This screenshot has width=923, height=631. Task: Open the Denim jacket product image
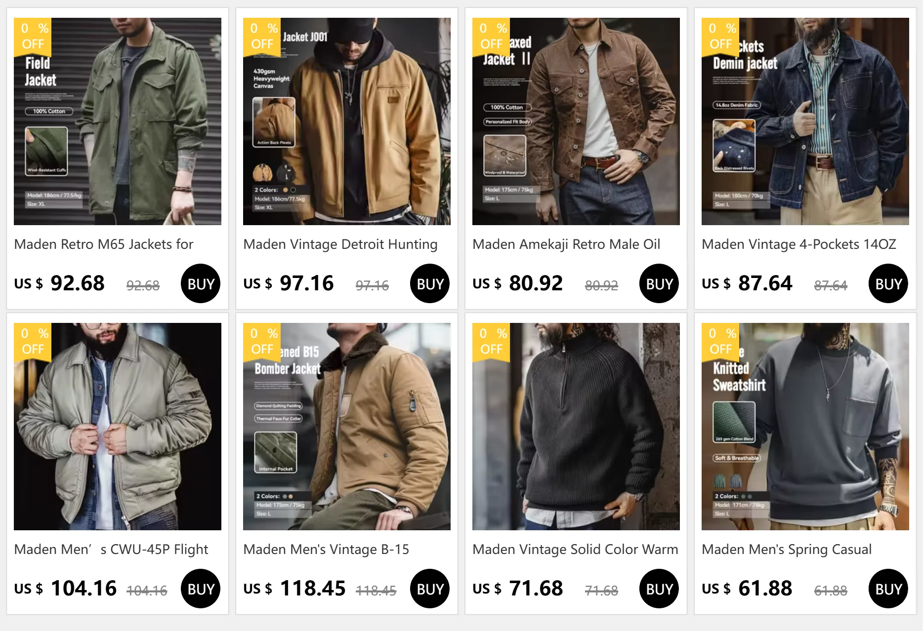[805, 121]
